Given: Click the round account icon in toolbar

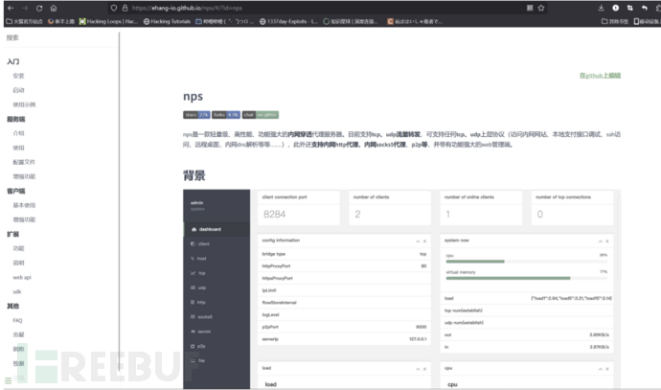Looking at the screenshot, I should coord(615,8).
